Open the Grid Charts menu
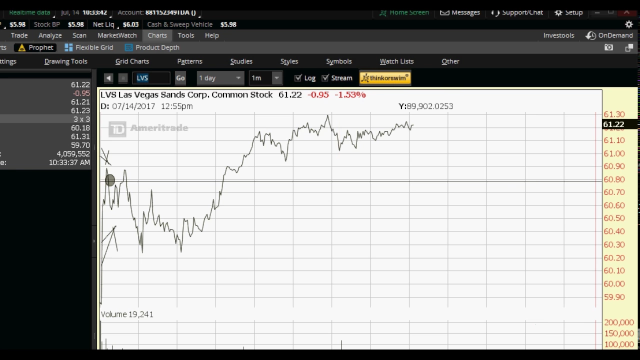This screenshot has height=360, width=640. (132, 61)
